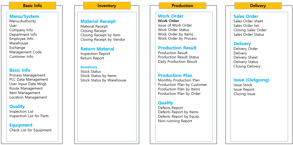Open Check List for Equipment
This screenshot has width=293, height=145.
coord(30,130)
